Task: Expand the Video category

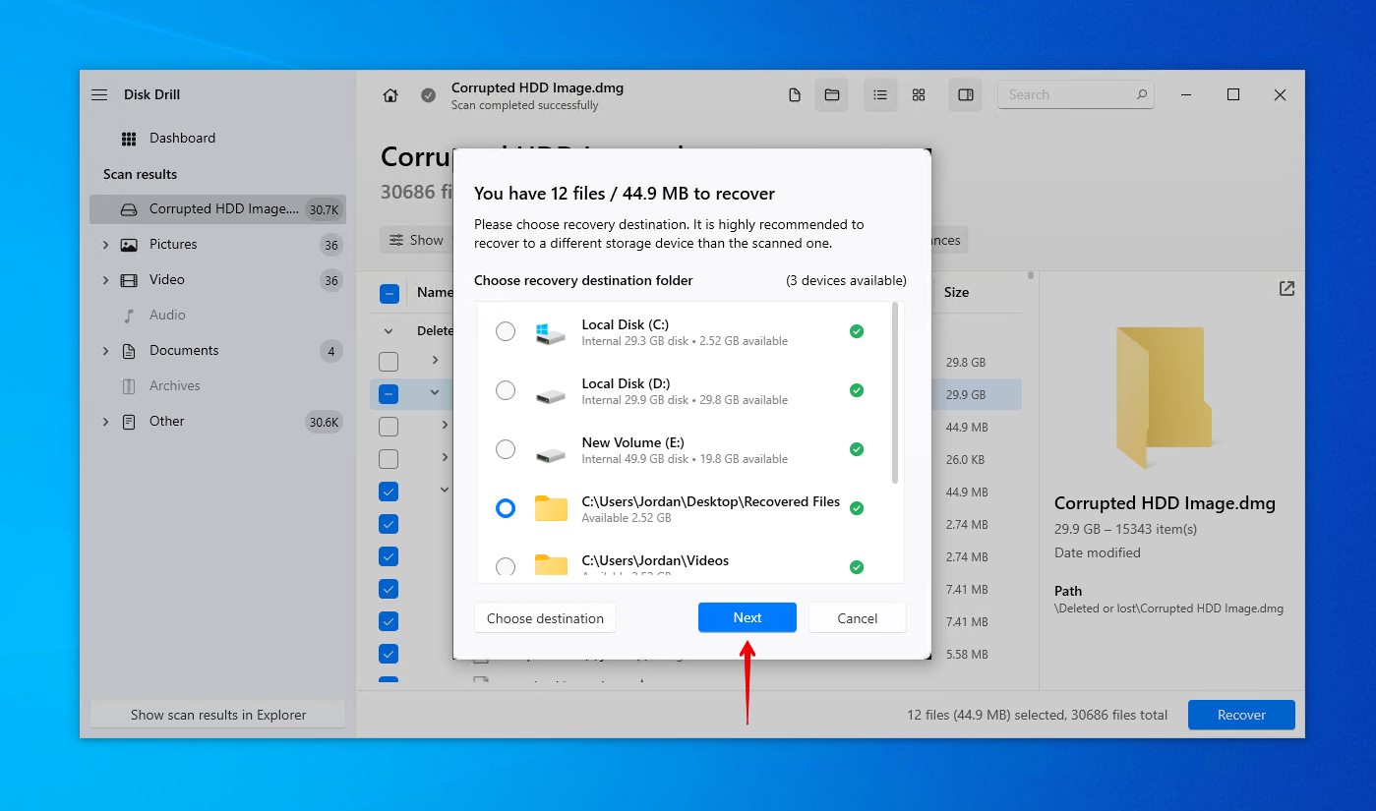Action: point(105,280)
